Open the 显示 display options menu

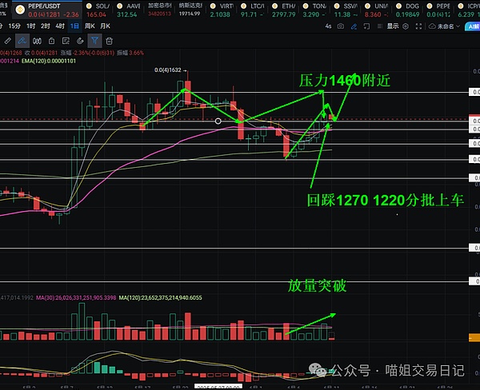click(x=394, y=26)
